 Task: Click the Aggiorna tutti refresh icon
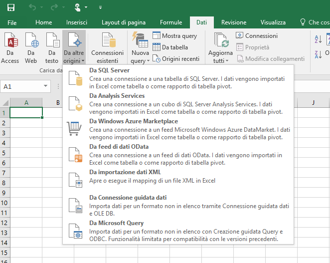click(x=220, y=40)
